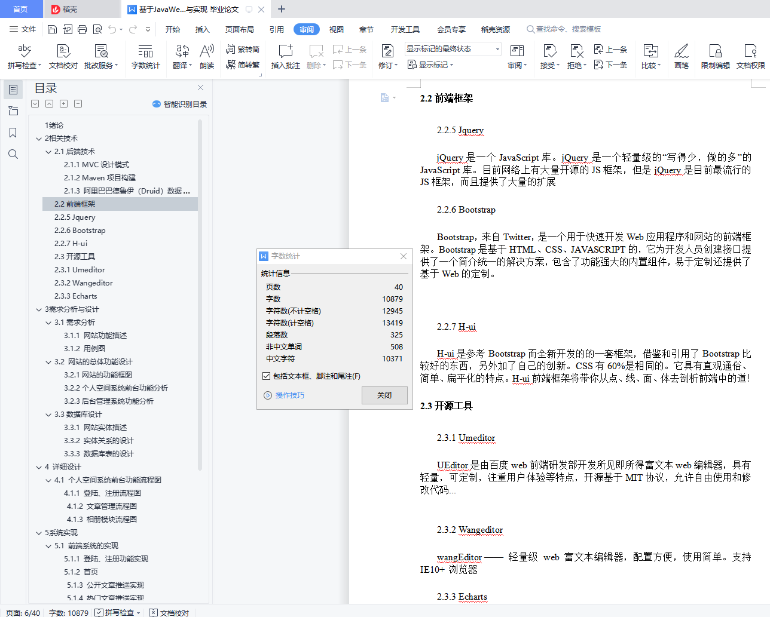Switch to the 页面布局 ribbon tab
The height and width of the screenshot is (617, 770).
coord(240,29)
